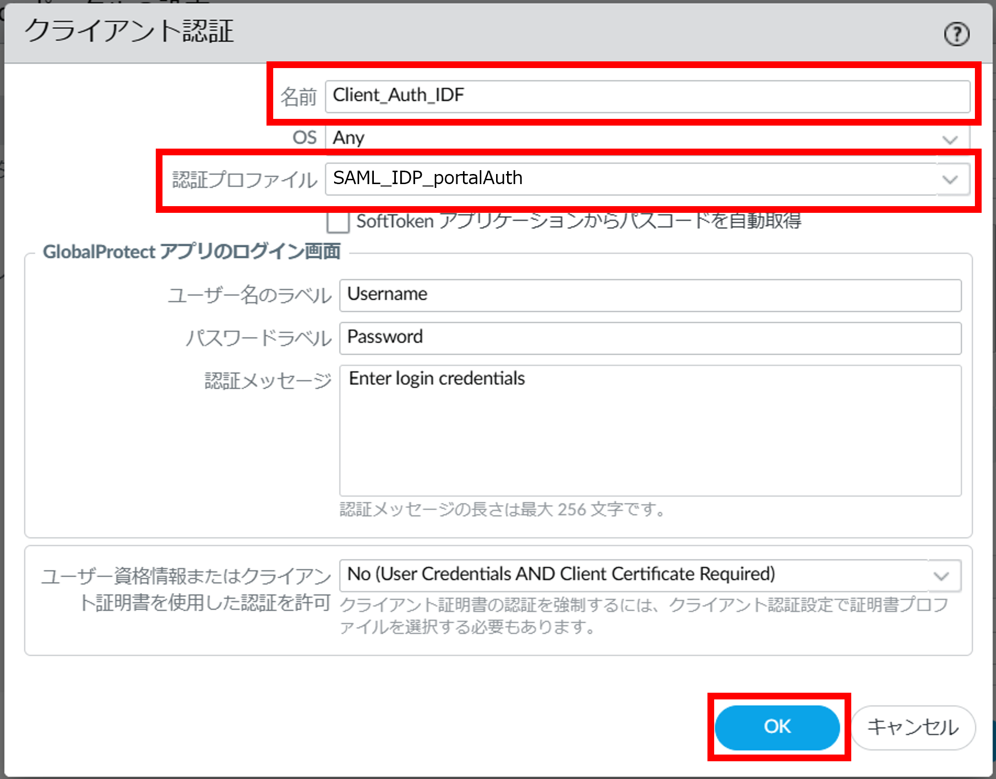
Task: Click the 名前 label text
Action: coord(298,97)
